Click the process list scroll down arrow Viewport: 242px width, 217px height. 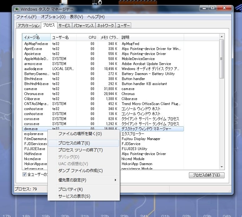[222, 167]
